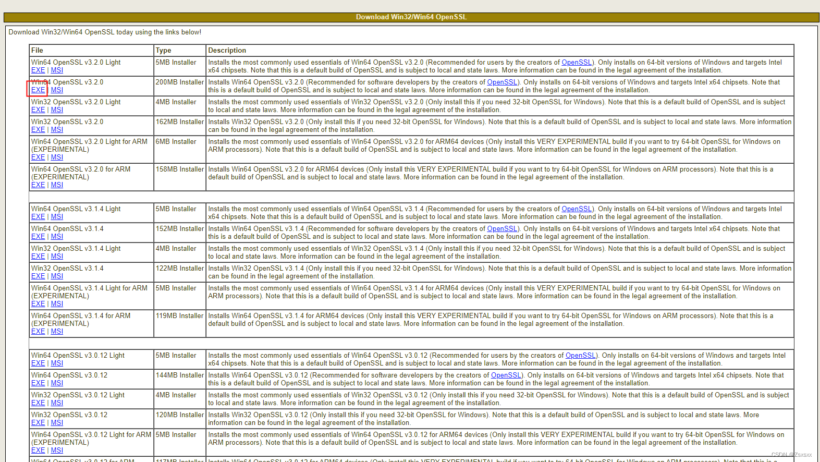
Task: Open MSI link for Win64 OpenSSL v3.1.4 for ARM
Action: pos(57,332)
